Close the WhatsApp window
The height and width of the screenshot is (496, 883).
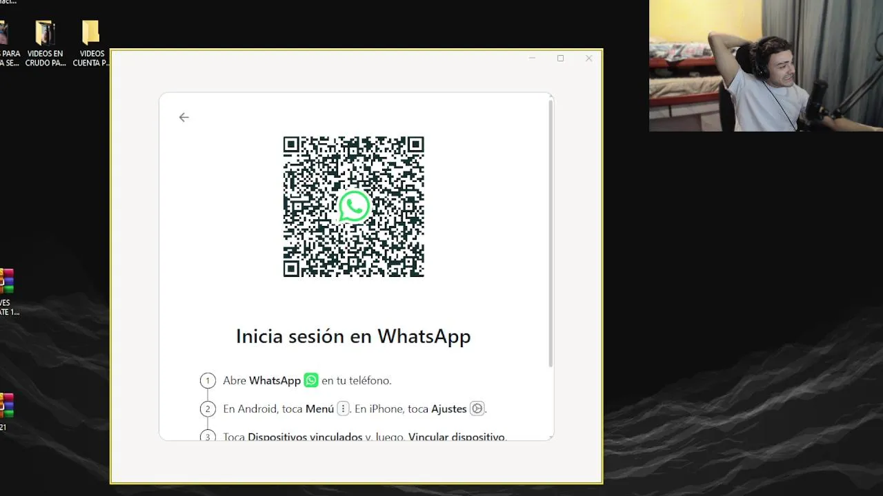pyautogui.click(x=588, y=59)
